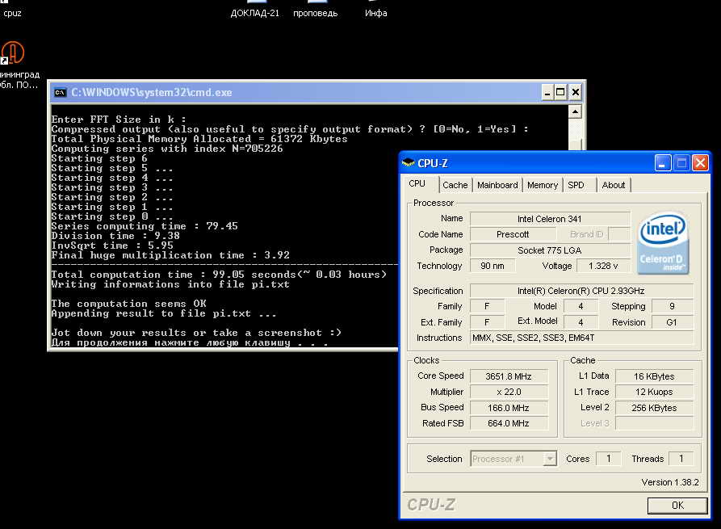Click the Revision value G1
721x529 pixels.
click(x=673, y=322)
